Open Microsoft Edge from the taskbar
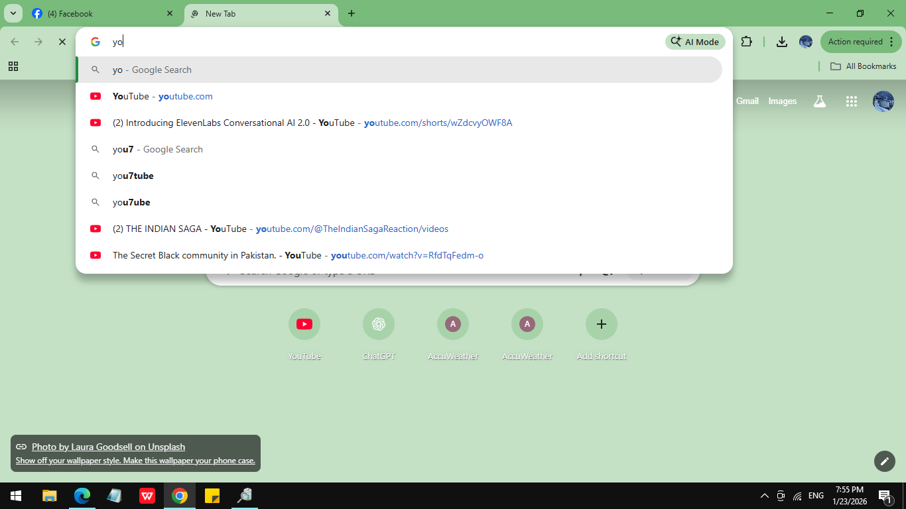Image resolution: width=906 pixels, height=509 pixels. (82, 496)
